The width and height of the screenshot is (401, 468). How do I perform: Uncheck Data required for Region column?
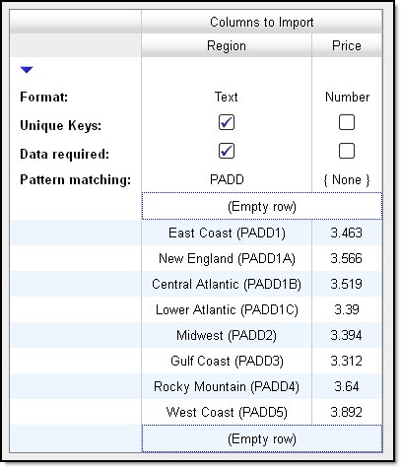[x=227, y=151]
